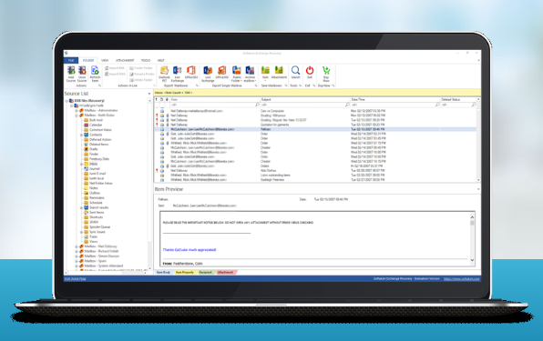The height and width of the screenshot is (341, 543).
Task: Click the Buy Now cart icon
Action: pos(326,74)
